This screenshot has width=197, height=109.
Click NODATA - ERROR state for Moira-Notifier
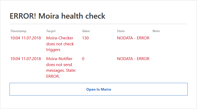coord(133,59)
